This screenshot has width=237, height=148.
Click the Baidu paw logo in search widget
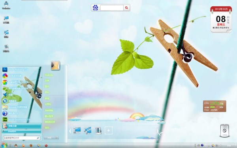click(95, 7)
